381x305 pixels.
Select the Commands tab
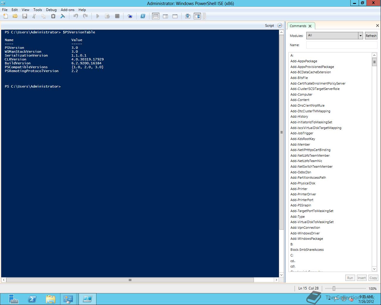[x=298, y=26]
